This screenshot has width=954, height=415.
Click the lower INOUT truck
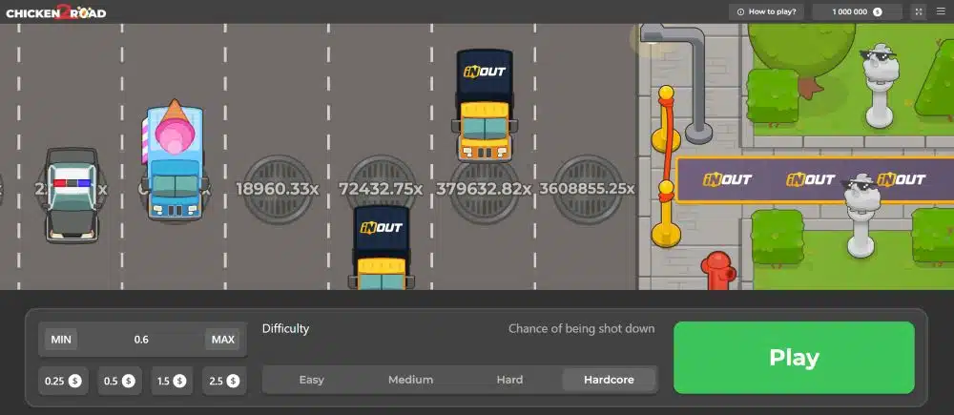point(381,248)
